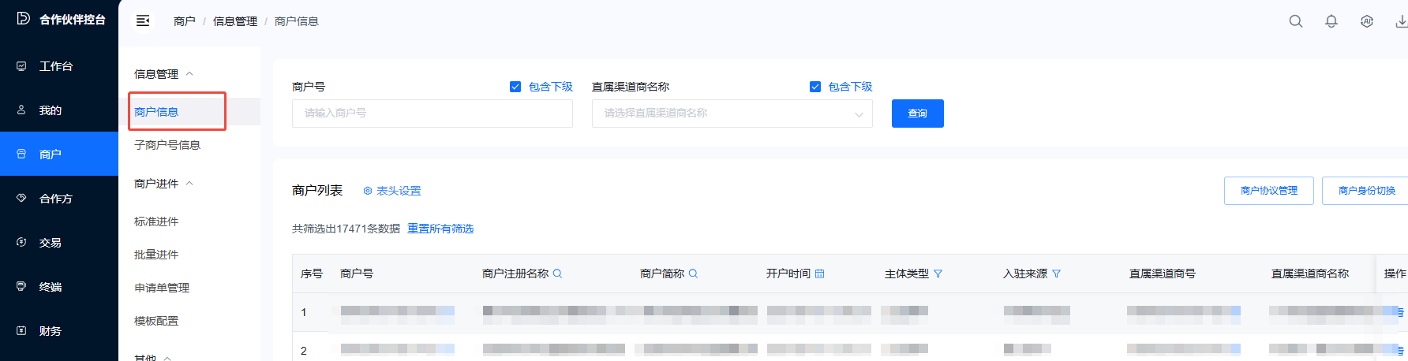Click the 合作伙伴控台 logo icon

tap(24, 18)
